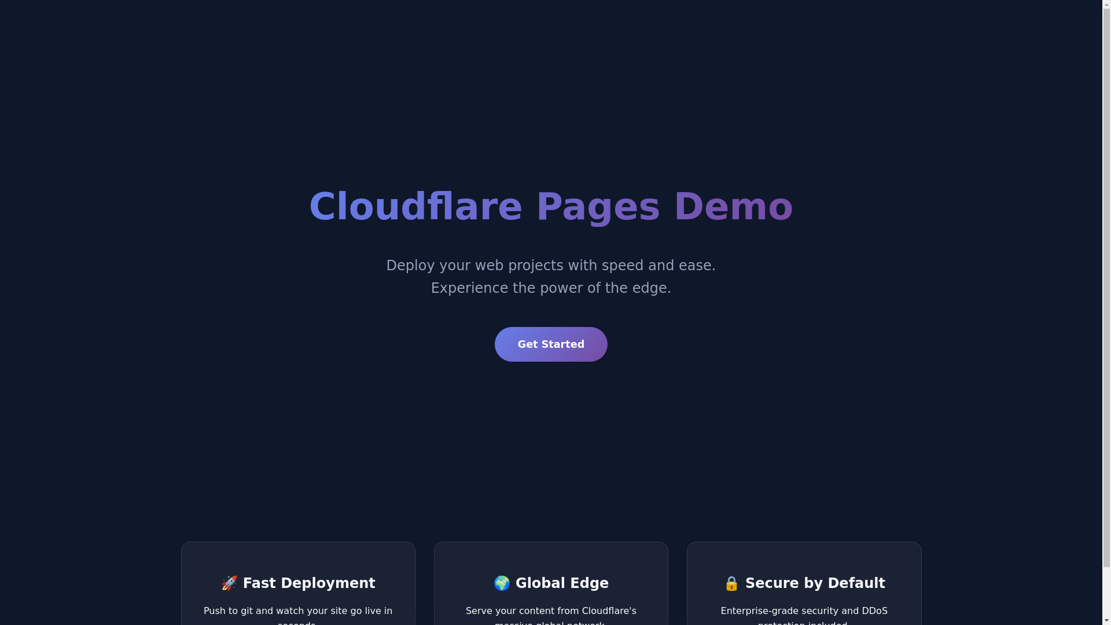Click the Get Started button
The image size is (1111, 625).
[551, 344]
